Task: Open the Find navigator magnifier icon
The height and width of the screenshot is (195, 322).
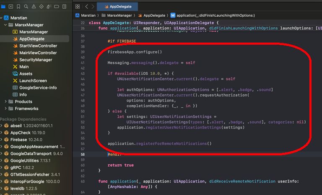Action: click(x=26, y=7)
